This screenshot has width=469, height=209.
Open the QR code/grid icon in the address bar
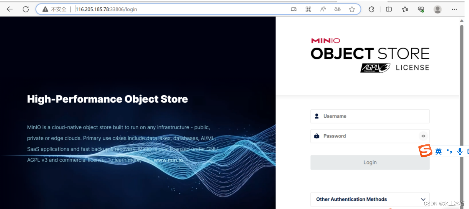(308, 9)
